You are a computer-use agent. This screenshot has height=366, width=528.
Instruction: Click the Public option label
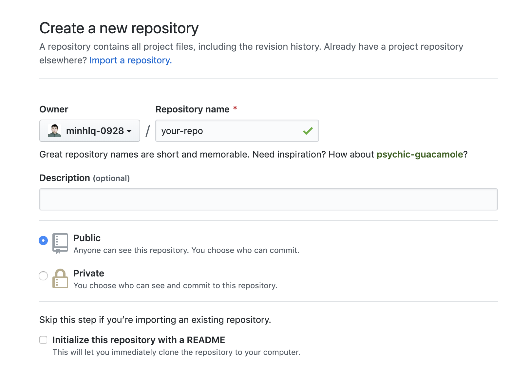click(87, 238)
